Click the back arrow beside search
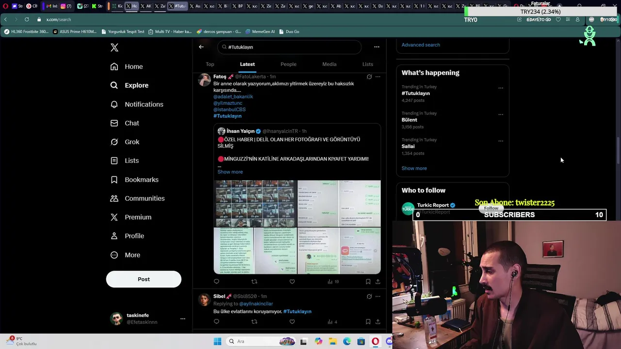Screen dimensions: 621x349 [x=201, y=47]
